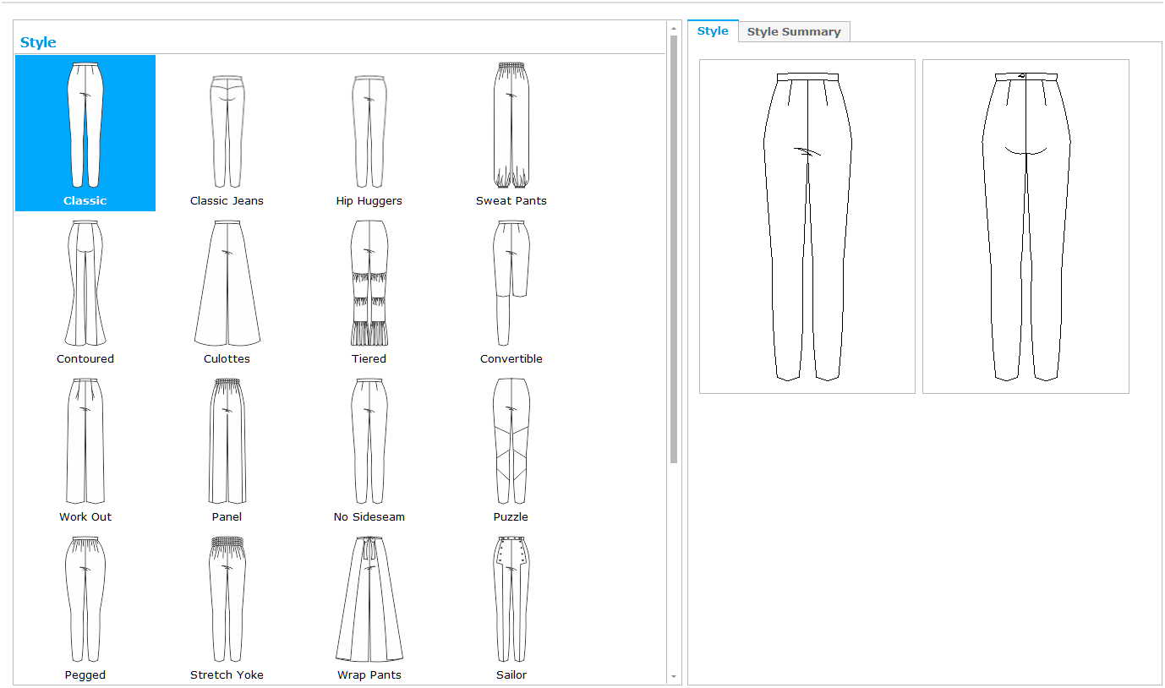Choose the Classic Jeans style icon

pos(227,131)
